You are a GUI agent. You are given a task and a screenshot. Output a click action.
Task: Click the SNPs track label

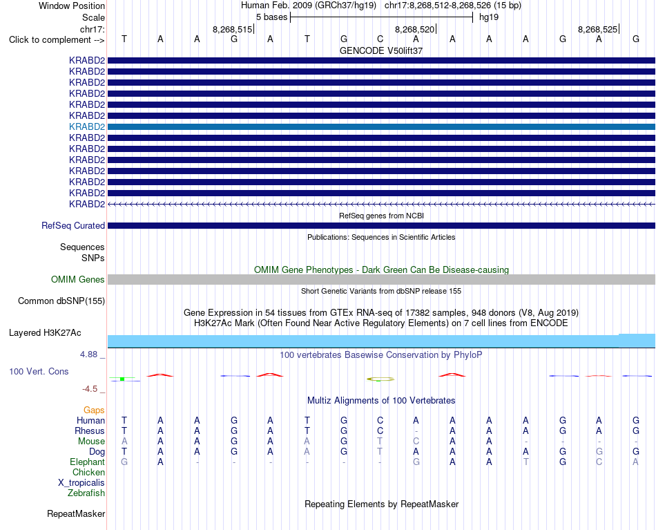click(93, 258)
